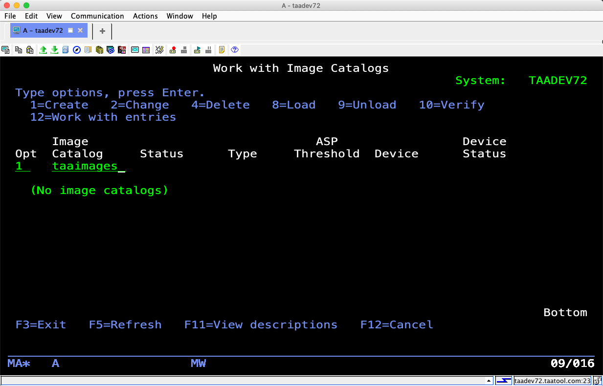Open the yellow notepad toolbar icon
The image size is (603, 386).
[222, 50]
